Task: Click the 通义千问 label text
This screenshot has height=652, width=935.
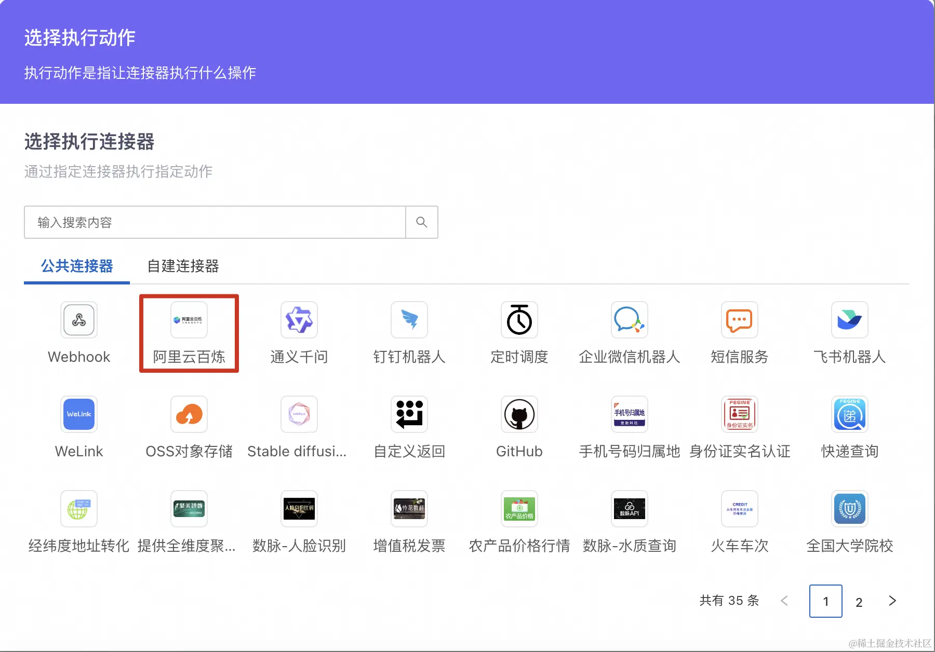Action: [x=299, y=357]
